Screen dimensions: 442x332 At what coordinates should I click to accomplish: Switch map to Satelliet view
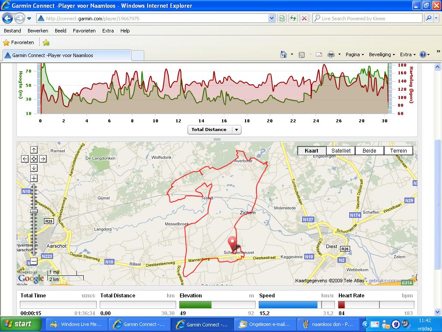[x=341, y=151]
